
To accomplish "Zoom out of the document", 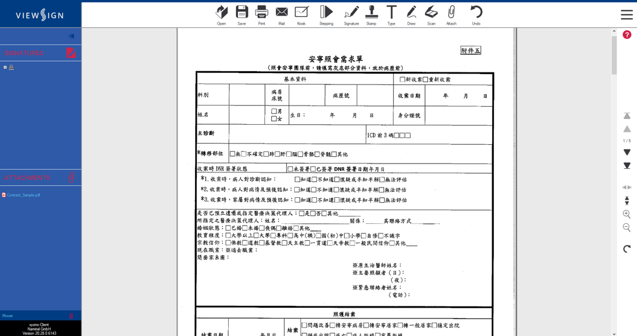I will pos(627,227).
